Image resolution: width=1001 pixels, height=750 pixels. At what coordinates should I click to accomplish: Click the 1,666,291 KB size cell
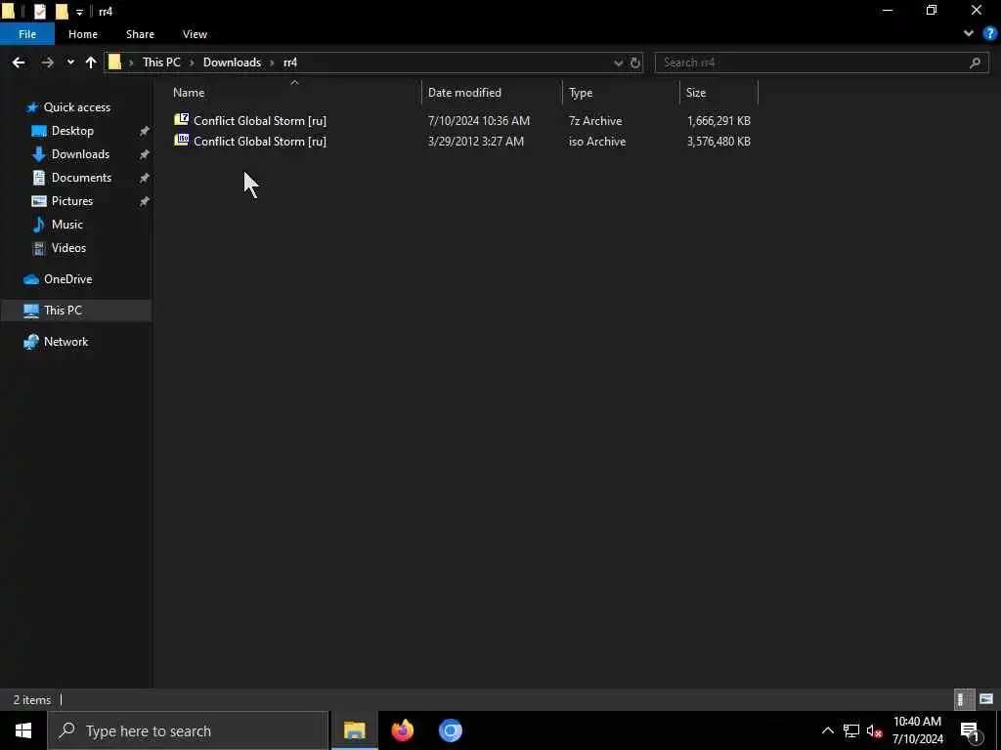[x=718, y=120]
